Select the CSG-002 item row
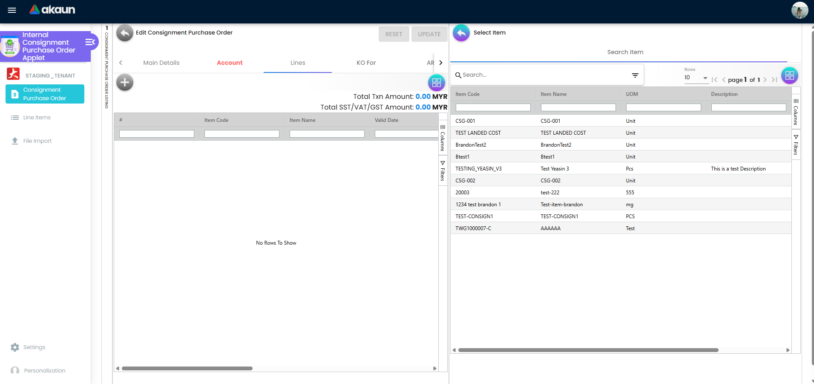 point(621,181)
